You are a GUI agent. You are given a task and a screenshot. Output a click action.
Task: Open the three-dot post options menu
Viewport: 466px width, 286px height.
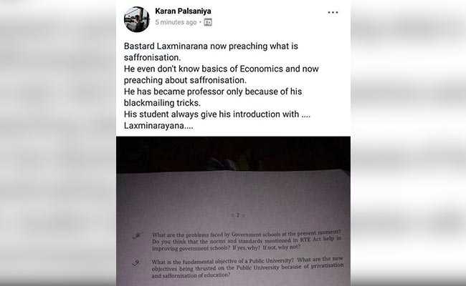[x=333, y=12]
